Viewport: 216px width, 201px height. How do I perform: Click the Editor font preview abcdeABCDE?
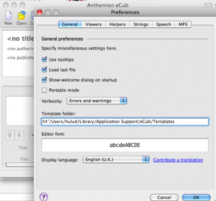125,145
